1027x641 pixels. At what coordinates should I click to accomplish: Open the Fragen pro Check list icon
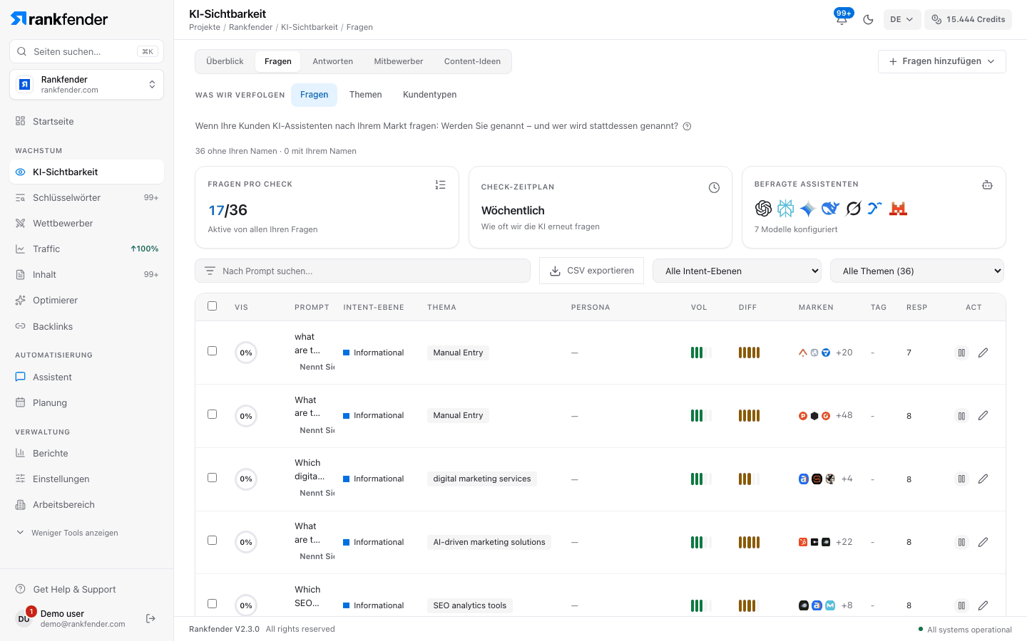click(x=440, y=184)
